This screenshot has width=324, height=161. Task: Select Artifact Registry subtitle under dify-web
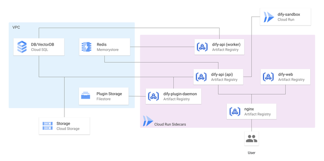[x=291, y=79]
